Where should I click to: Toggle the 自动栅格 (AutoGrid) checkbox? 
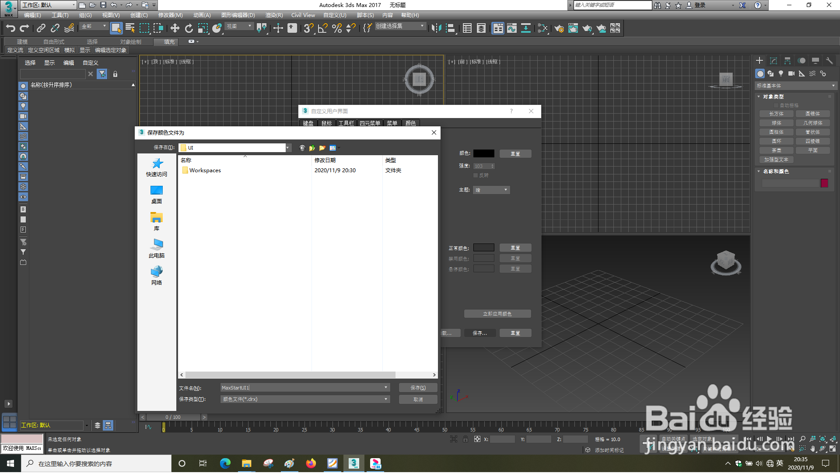[777, 105]
